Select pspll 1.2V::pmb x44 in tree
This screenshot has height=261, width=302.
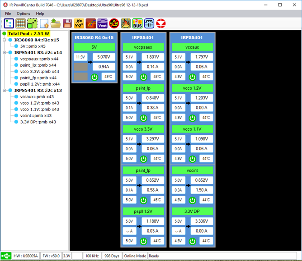click(x=40, y=84)
